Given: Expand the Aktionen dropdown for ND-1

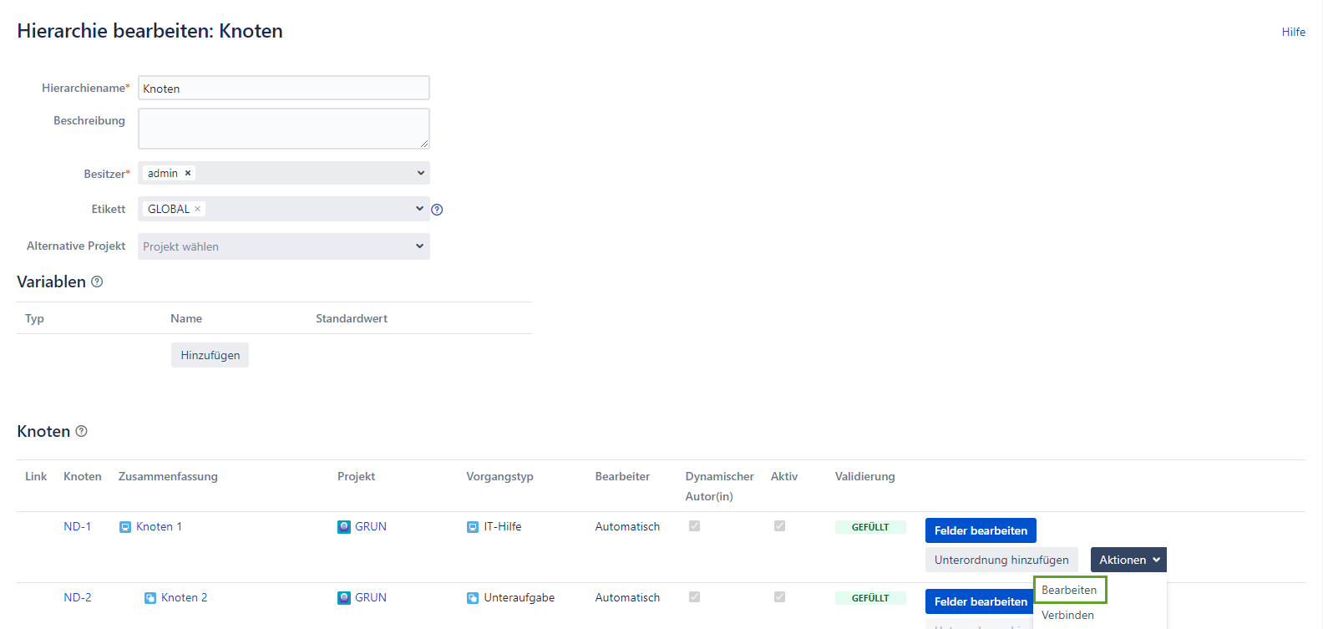Looking at the screenshot, I should tap(1128, 560).
